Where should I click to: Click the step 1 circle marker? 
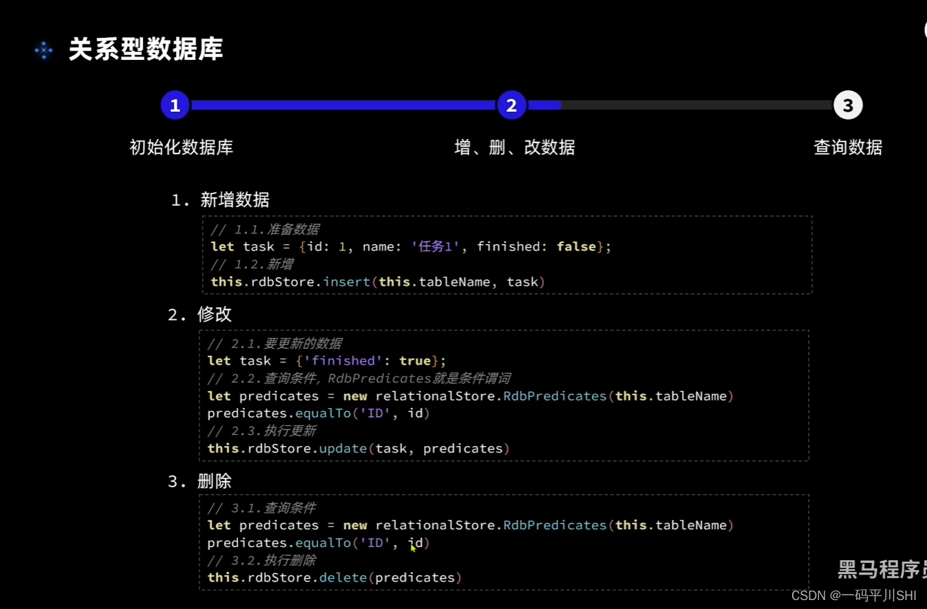pyautogui.click(x=175, y=105)
